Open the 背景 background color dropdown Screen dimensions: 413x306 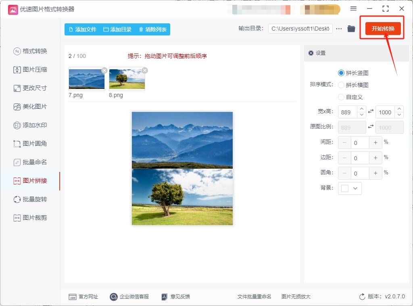(x=350, y=188)
